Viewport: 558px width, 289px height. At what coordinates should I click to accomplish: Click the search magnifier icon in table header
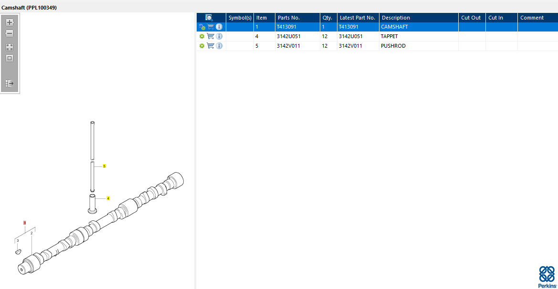(209, 18)
